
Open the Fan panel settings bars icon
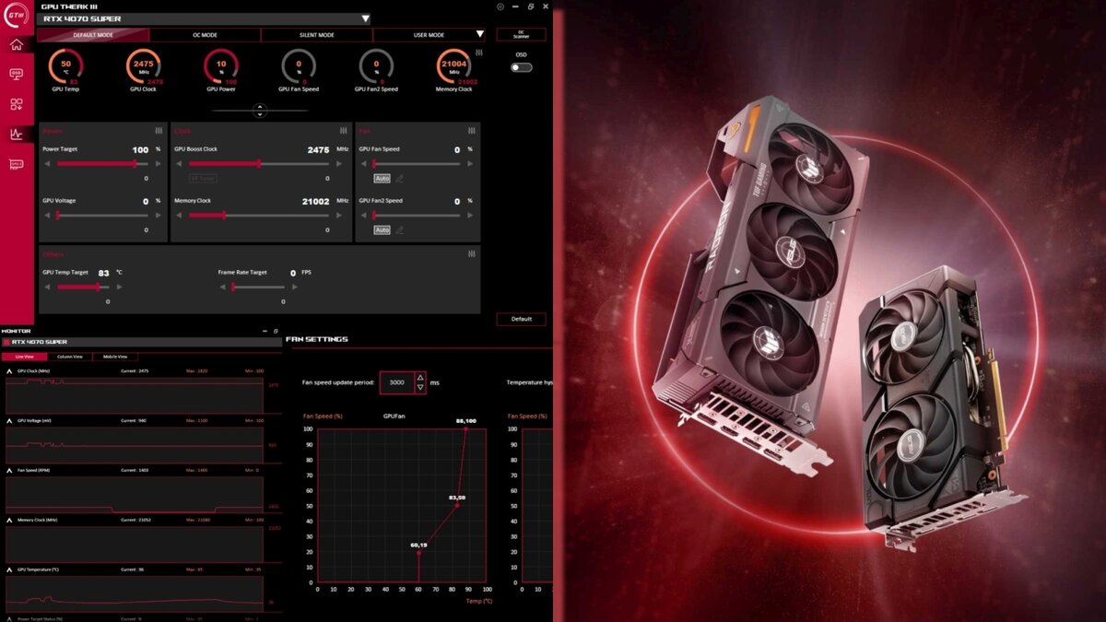coord(472,131)
